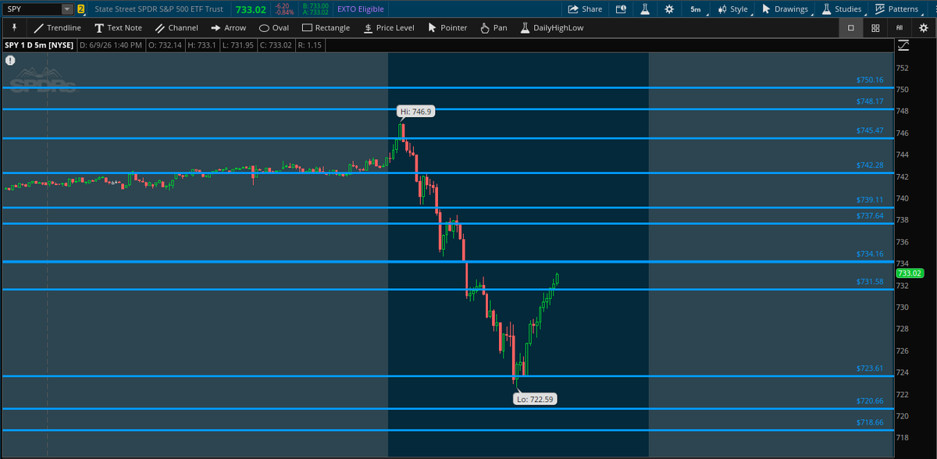Click State Street SPDR S&P 500 ETF Trust name

(x=159, y=9)
